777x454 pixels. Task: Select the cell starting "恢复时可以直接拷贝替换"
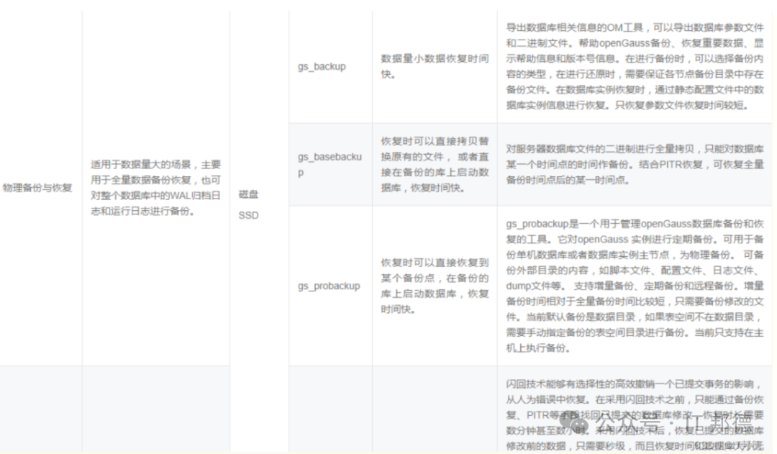click(x=435, y=165)
